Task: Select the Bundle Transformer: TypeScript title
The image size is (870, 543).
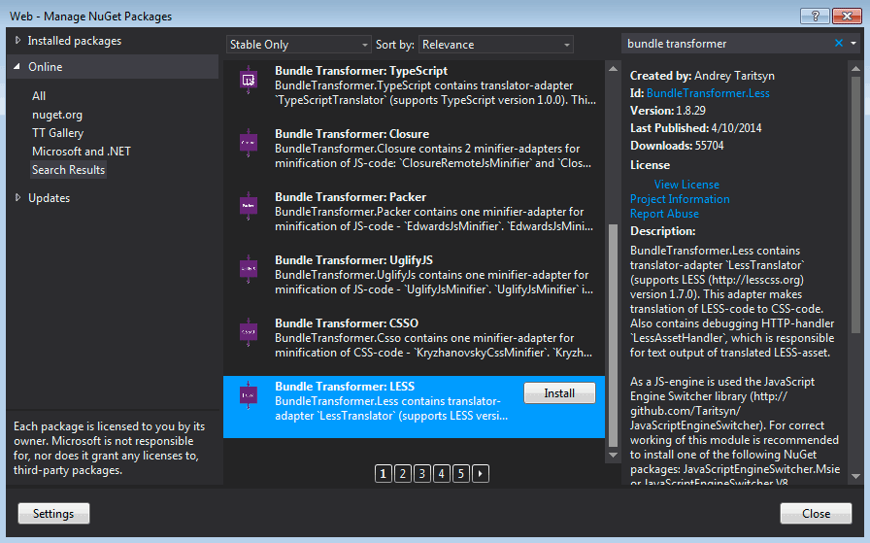Action: click(x=361, y=71)
